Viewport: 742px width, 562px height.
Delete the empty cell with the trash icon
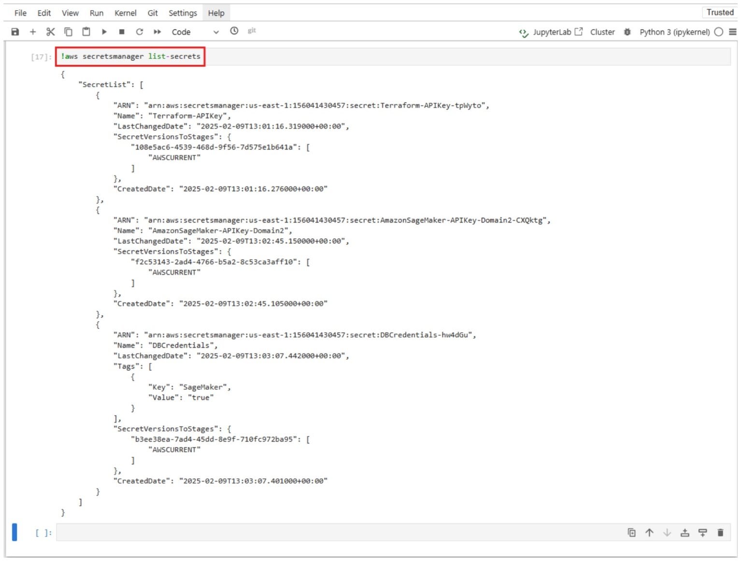pos(720,533)
